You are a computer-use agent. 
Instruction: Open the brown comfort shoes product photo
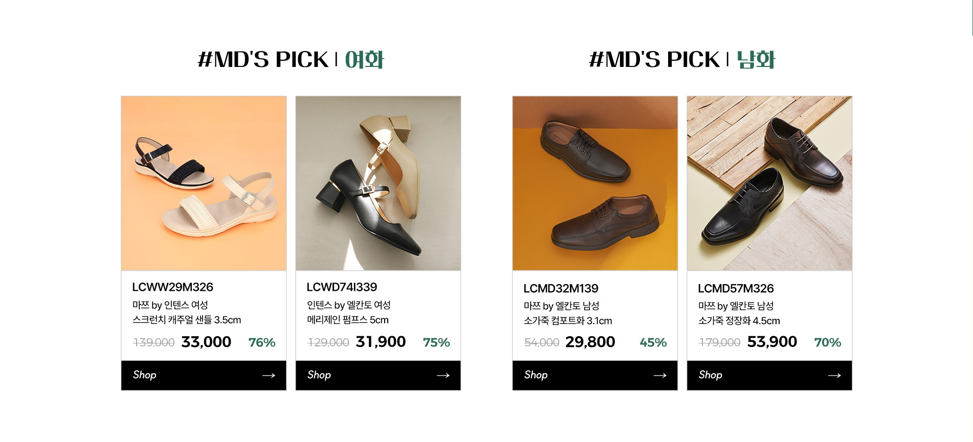click(x=595, y=183)
